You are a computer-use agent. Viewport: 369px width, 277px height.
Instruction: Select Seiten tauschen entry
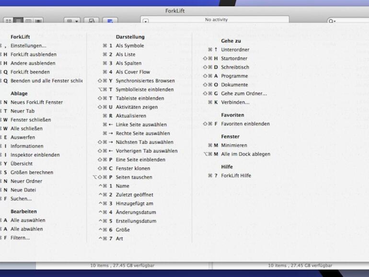click(134, 177)
